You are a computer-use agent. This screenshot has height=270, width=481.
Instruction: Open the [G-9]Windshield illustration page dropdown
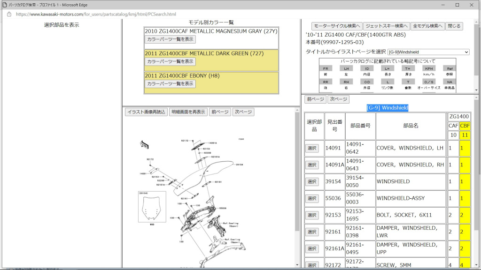(x=428, y=52)
